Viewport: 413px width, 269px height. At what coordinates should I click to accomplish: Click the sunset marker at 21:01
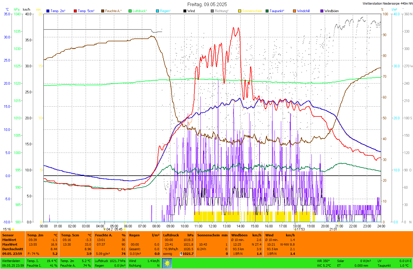click(339, 229)
